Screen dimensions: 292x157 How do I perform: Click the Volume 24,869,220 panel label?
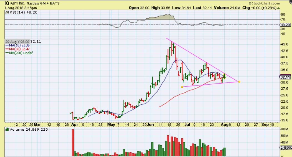click(29, 130)
